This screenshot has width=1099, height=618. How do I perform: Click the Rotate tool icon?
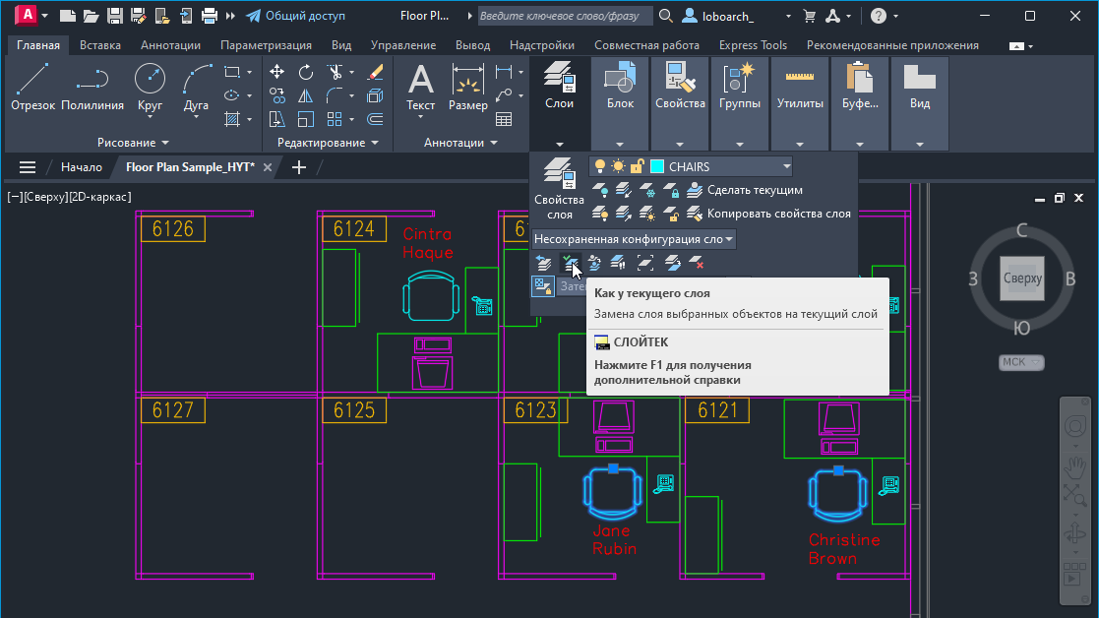pyautogui.click(x=306, y=72)
